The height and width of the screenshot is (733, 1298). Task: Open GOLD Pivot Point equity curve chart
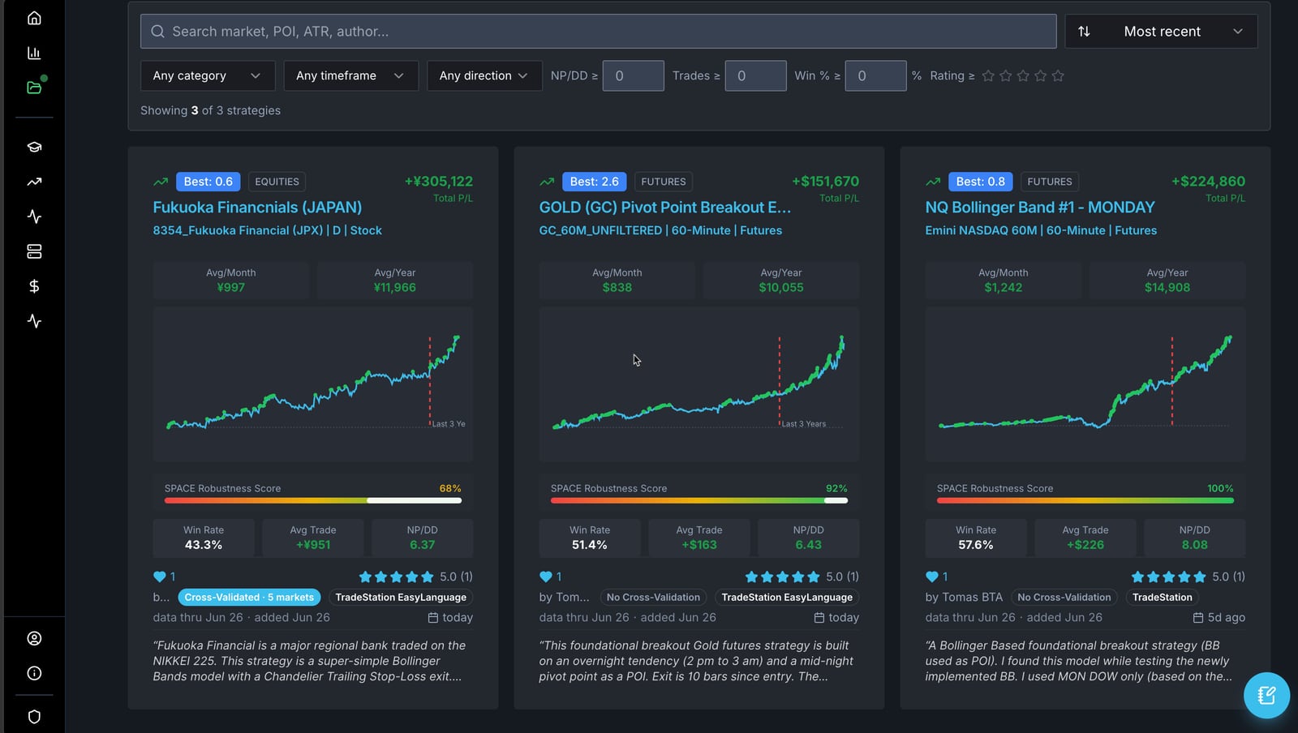click(699, 384)
